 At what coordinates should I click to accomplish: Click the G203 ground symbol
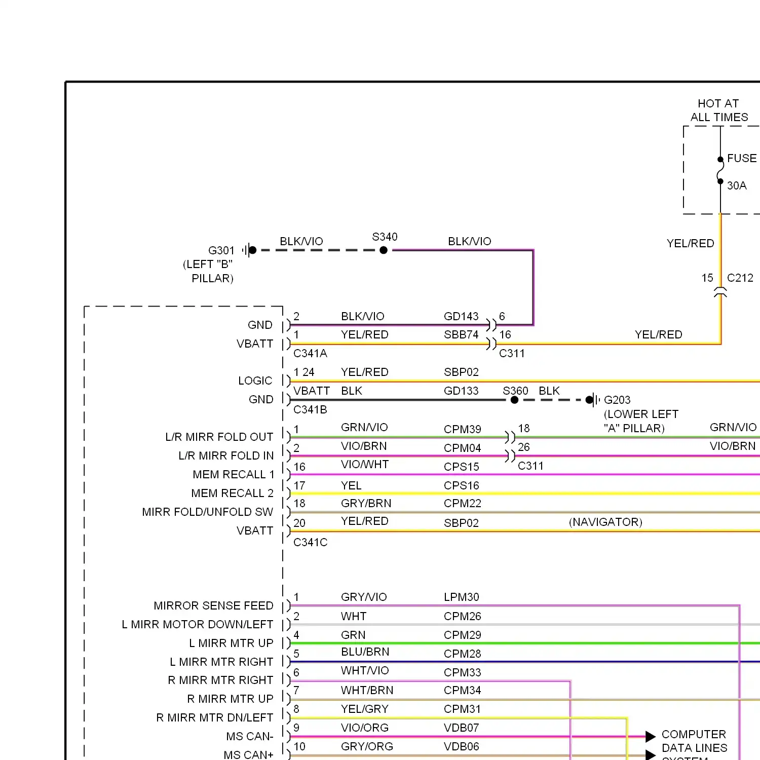(592, 400)
